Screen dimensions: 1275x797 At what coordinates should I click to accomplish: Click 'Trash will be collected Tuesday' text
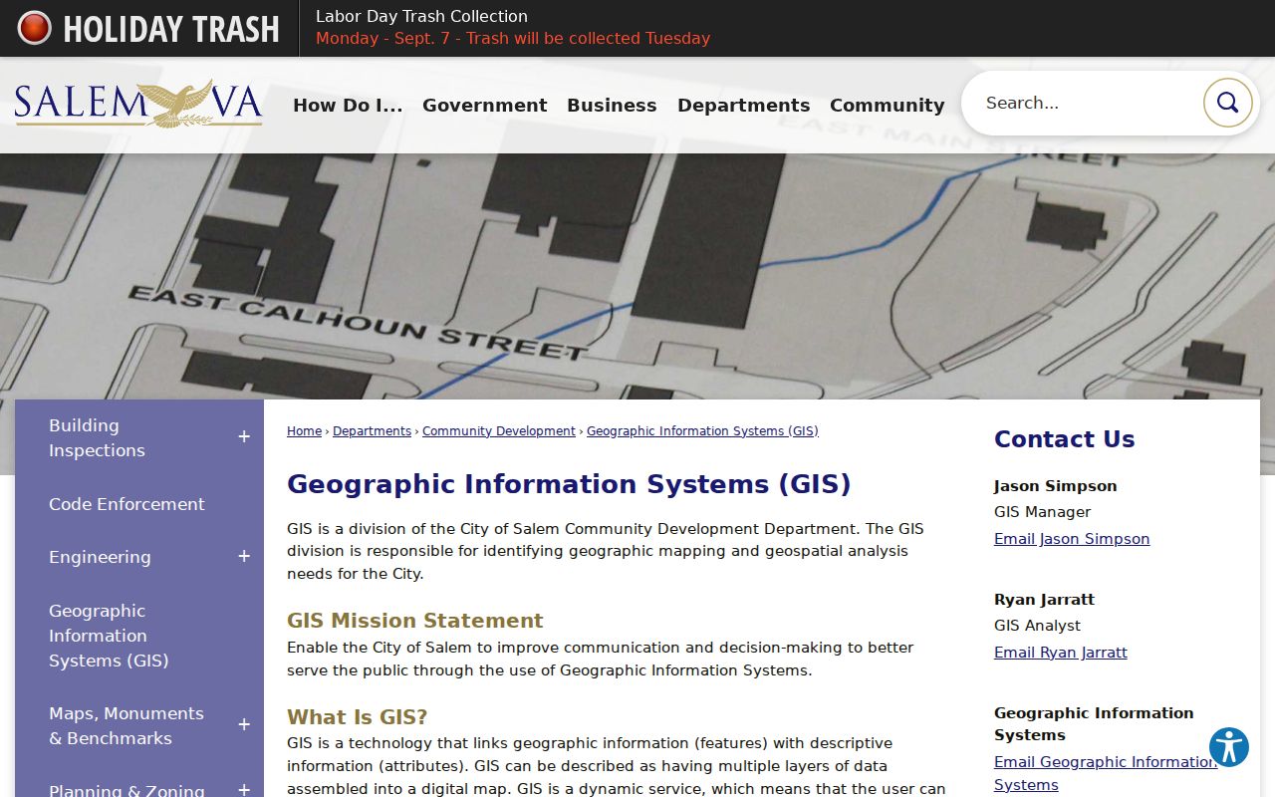click(588, 39)
